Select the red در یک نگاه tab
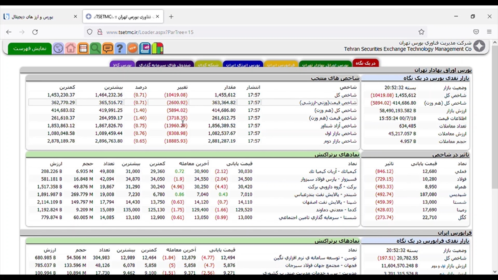The height and width of the screenshot is (280, 498). pyautogui.click(x=365, y=63)
